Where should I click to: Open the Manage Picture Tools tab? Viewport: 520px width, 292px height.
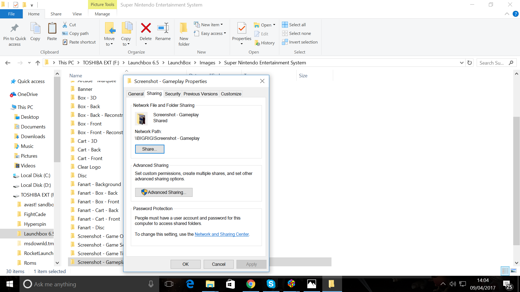(x=102, y=14)
